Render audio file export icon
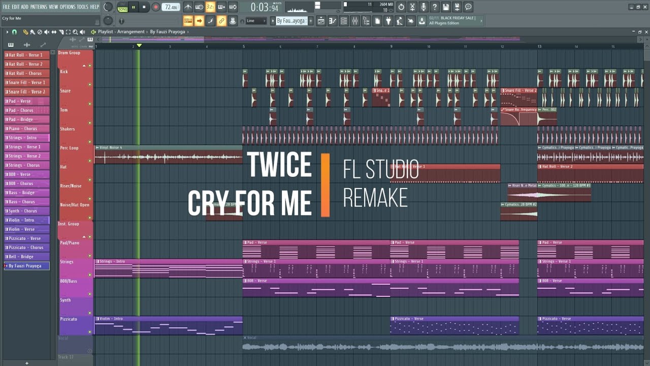650x366 pixels. point(457,7)
